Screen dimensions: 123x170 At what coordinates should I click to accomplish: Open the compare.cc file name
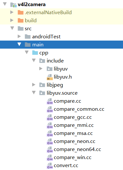coord(68,101)
